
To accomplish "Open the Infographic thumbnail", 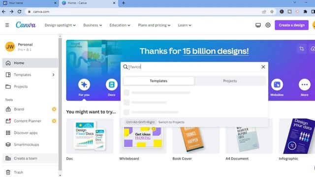I will click(297, 136).
